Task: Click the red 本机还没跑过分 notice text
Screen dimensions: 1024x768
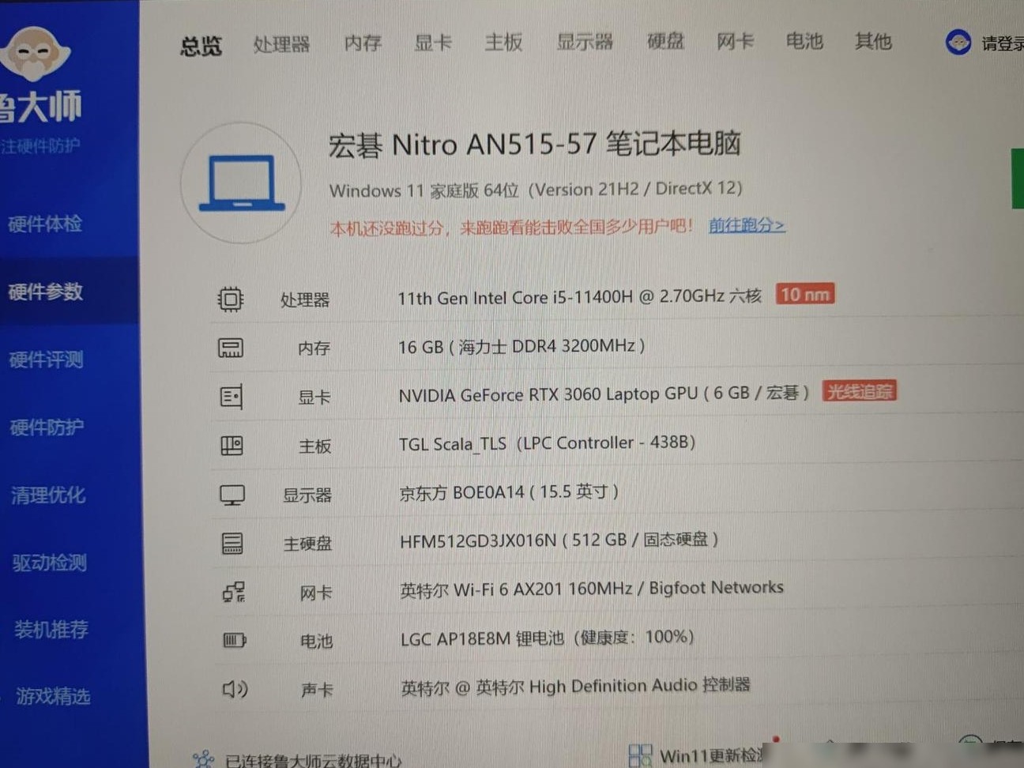Action: point(511,228)
